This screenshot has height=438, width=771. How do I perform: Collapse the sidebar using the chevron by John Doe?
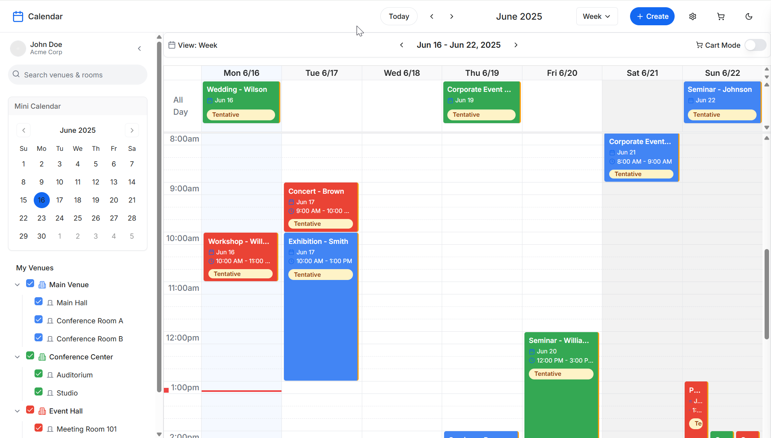pyautogui.click(x=139, y=49)
